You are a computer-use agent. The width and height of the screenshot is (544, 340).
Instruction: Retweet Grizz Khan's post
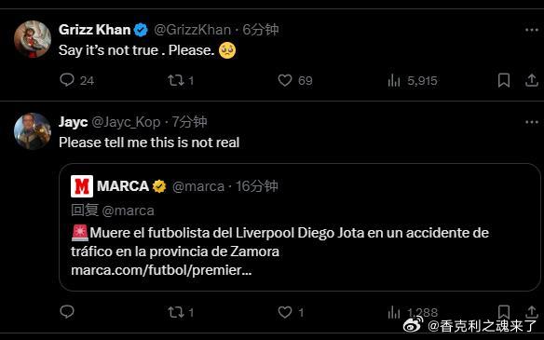coord(176,80)
